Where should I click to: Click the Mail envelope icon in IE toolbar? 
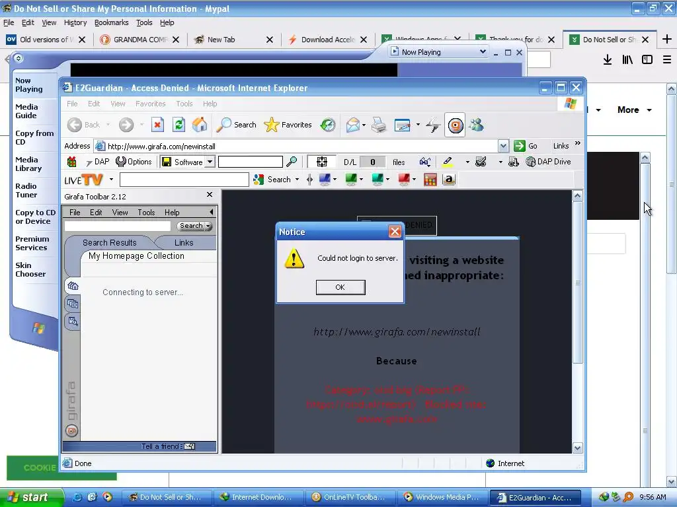tap(353, 125)
